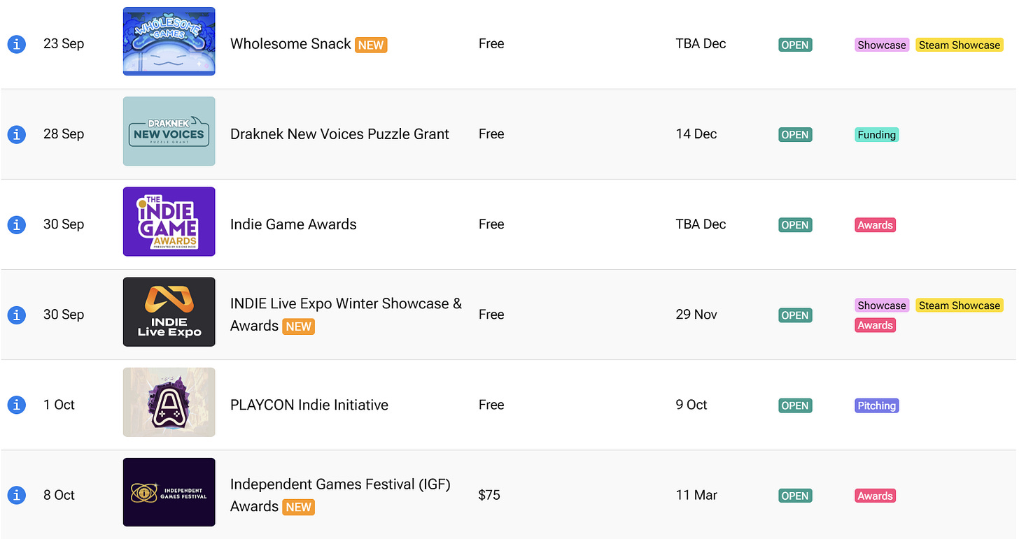Click the Independent Games Festival logo thumbnail
This screenshot has width=1019, height=539.
coord(169,492)
